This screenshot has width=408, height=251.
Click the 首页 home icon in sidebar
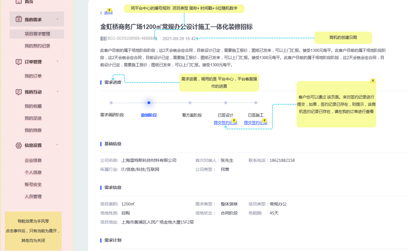pyautogui.click(x=18, y=2)
